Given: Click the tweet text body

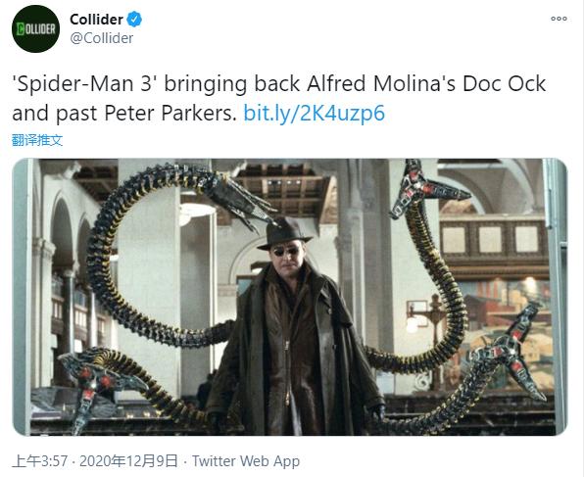Looking at the screenshot, I should pyautogui.click(x=279, y=98).
